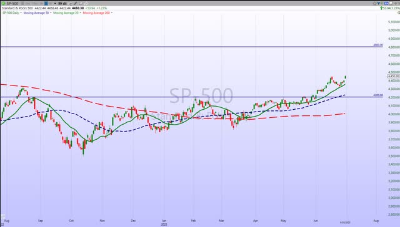Click the 4800.00 horizontal line label
Image resolution: width=400 pixels, height=227 pixels.
(378, 45)
